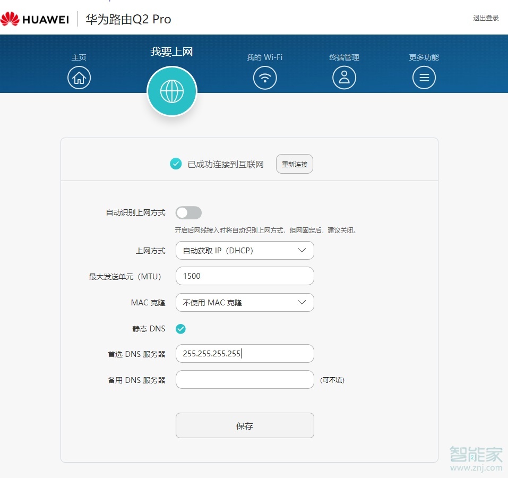Uncheck the 静态 DNS checkbox
The image size is (508, 478).
click(180, 329)
